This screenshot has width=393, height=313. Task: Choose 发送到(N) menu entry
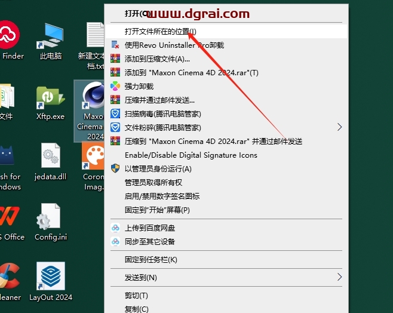pos(226,277)
